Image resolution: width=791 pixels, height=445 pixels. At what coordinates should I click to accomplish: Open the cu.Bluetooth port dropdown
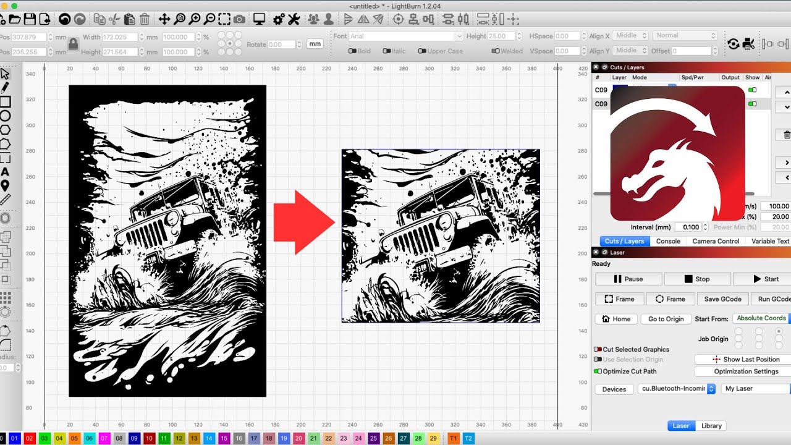tap(678, 389)
